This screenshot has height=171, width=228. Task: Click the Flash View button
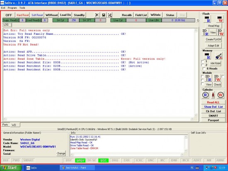coord(213,32)
